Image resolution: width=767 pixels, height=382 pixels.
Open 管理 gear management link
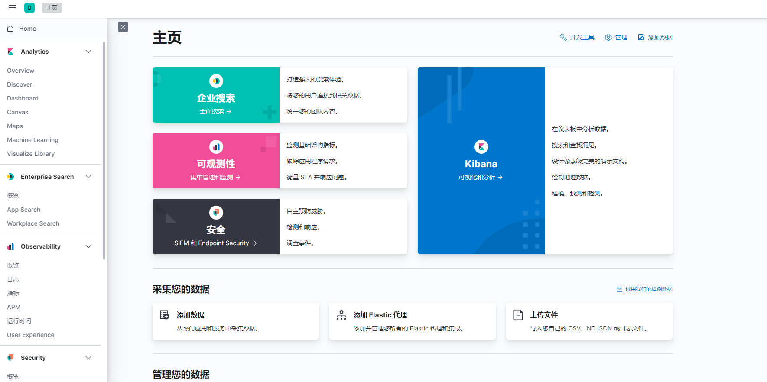pos(616,37)
